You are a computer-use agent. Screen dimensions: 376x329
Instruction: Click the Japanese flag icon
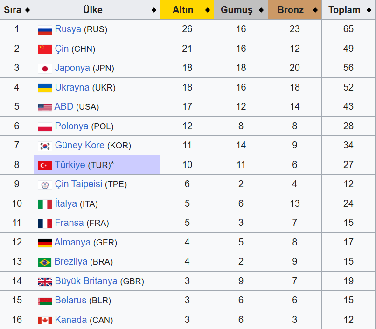click(x=45, y=69)
